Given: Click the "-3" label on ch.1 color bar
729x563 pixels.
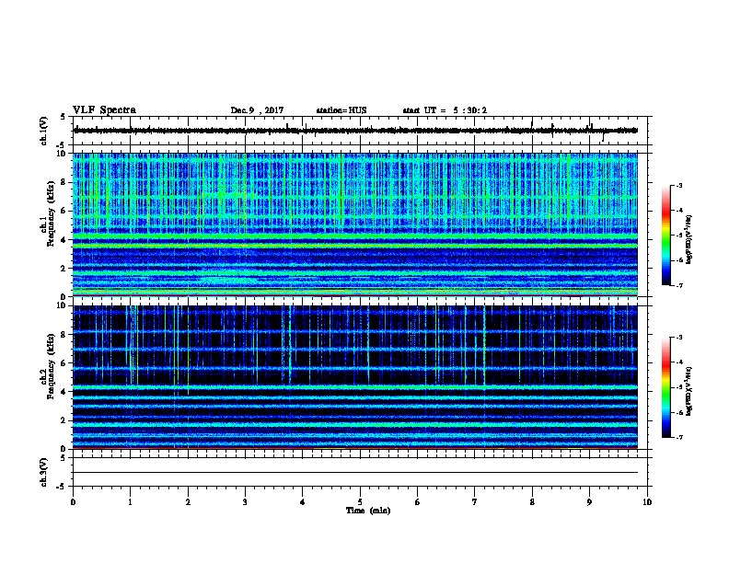Looking at the screenshot, I should click(x=678, y=185).
